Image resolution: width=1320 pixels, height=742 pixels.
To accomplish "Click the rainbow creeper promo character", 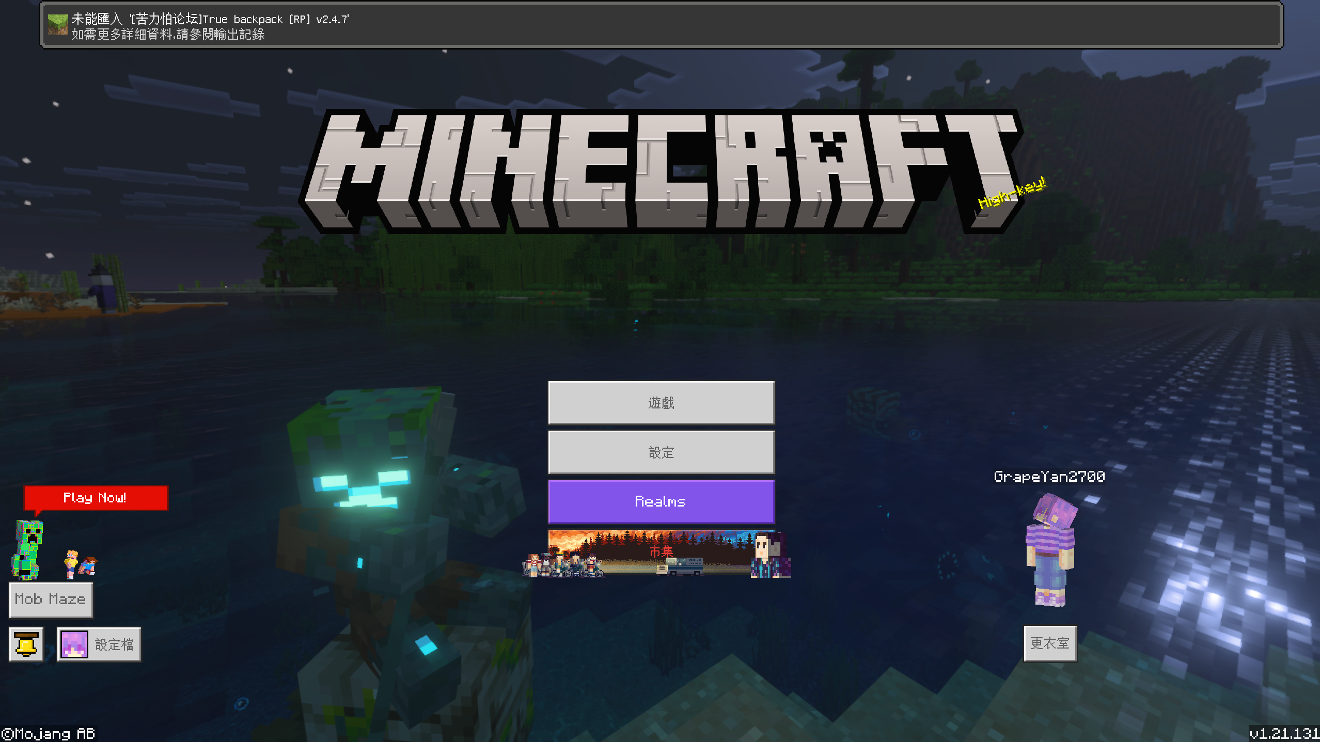I will pos(28,549).
